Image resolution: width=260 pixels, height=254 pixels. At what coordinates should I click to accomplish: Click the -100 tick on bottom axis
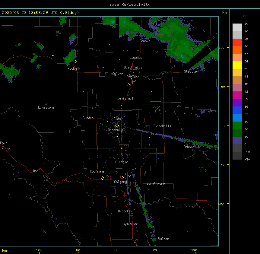(38, 250)
